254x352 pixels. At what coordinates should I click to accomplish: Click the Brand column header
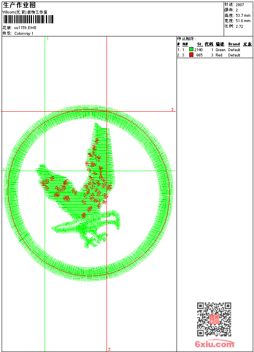pos(234,44)
